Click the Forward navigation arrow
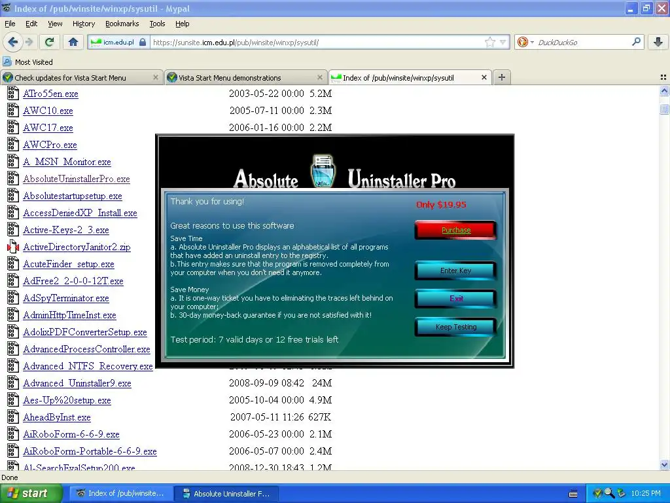The width and height of the screenshot is (670, 503). [29, 42]
